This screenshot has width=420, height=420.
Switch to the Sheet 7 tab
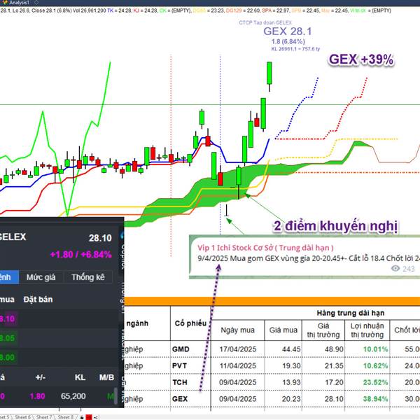[44, 417]
